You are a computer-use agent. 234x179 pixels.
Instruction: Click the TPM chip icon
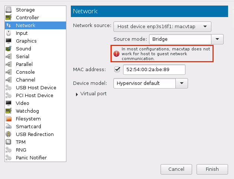pyautogui.click(x=9, y=142)
